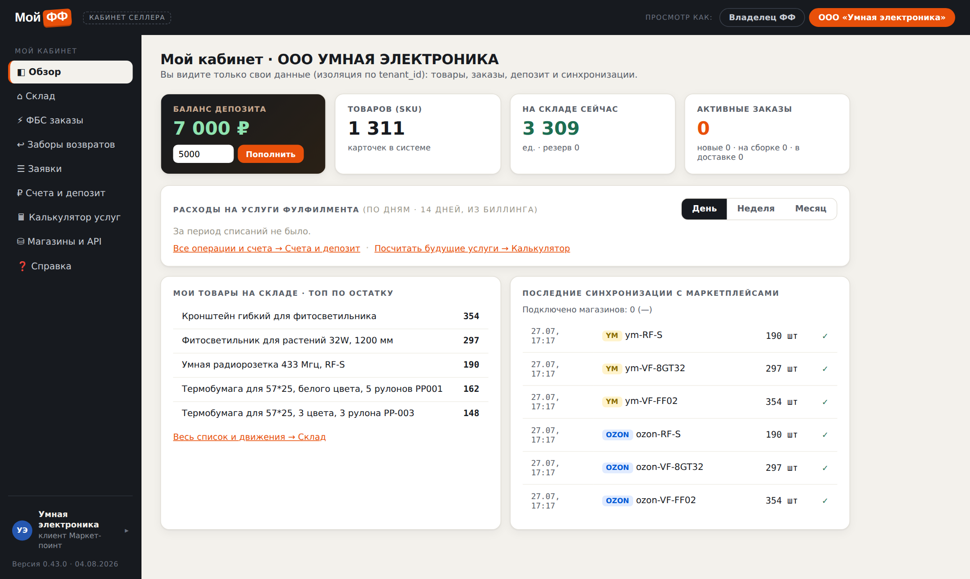
Task: Click the YM badge for ym-RF-S
Action: (612, 335)
